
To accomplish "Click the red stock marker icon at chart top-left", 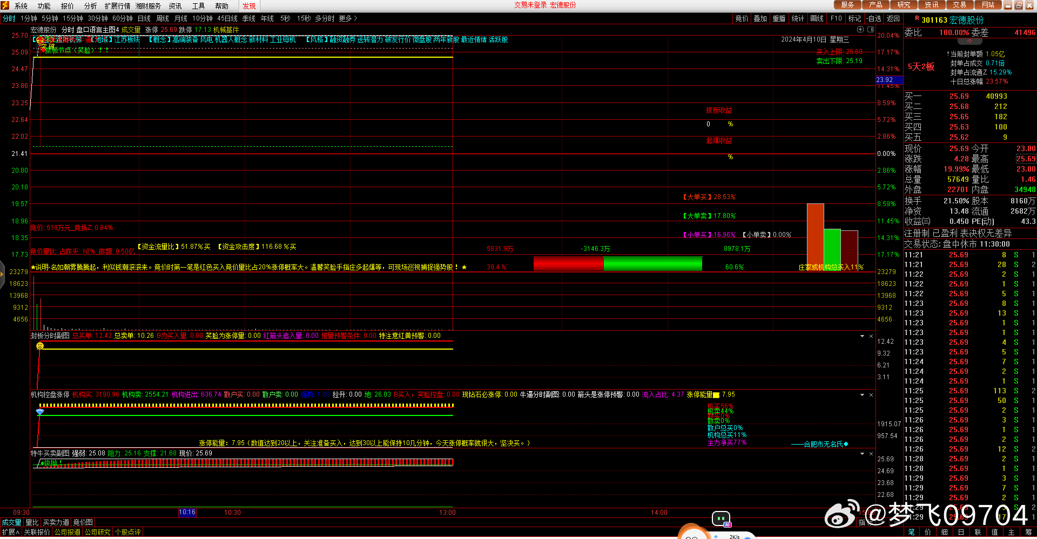I will [40, 40].
